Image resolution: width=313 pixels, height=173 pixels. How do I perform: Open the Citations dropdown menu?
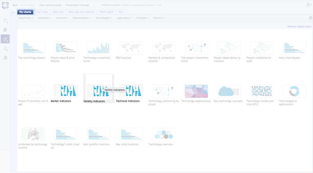tap(159, 18)
